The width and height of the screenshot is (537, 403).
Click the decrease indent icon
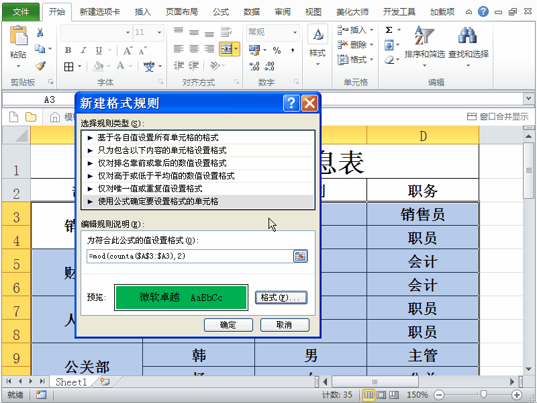pyautogui.click(x=179, y=65)
